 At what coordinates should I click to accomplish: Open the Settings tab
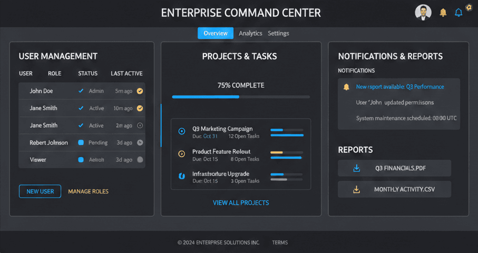click(278, 33)
